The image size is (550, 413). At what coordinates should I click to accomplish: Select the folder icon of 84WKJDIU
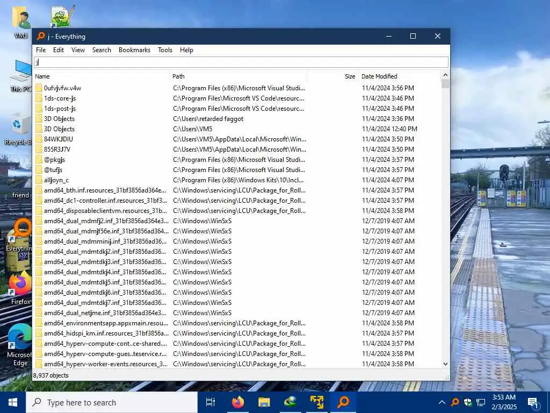click(39, 139)
